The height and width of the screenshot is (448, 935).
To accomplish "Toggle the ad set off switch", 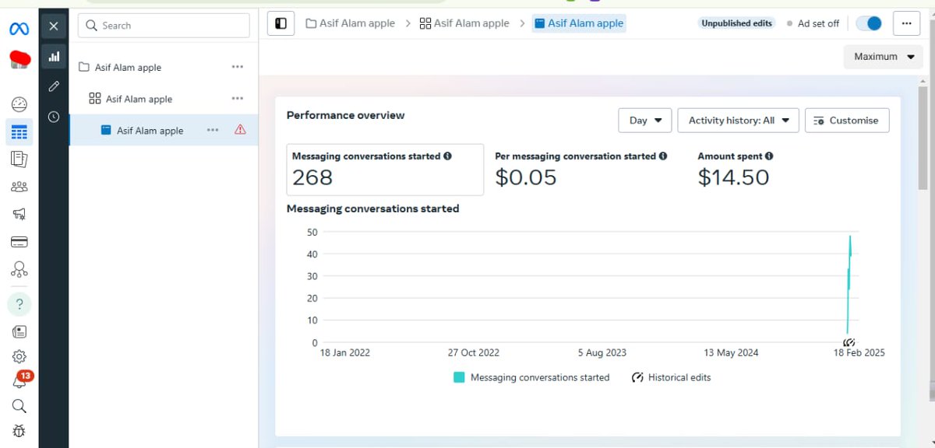I will coord(868,23).
